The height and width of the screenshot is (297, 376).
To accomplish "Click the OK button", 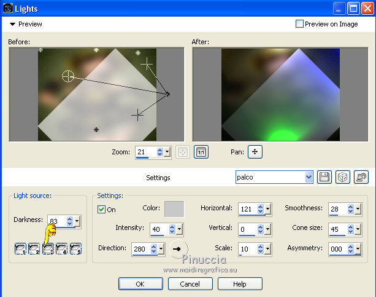I will tap(140, 283).
